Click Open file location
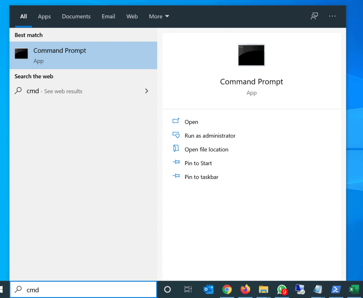The image size is (363, 298). point(206,150)
